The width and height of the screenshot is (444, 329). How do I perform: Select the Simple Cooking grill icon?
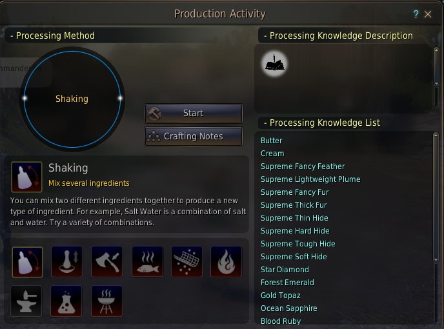(106, 301)
